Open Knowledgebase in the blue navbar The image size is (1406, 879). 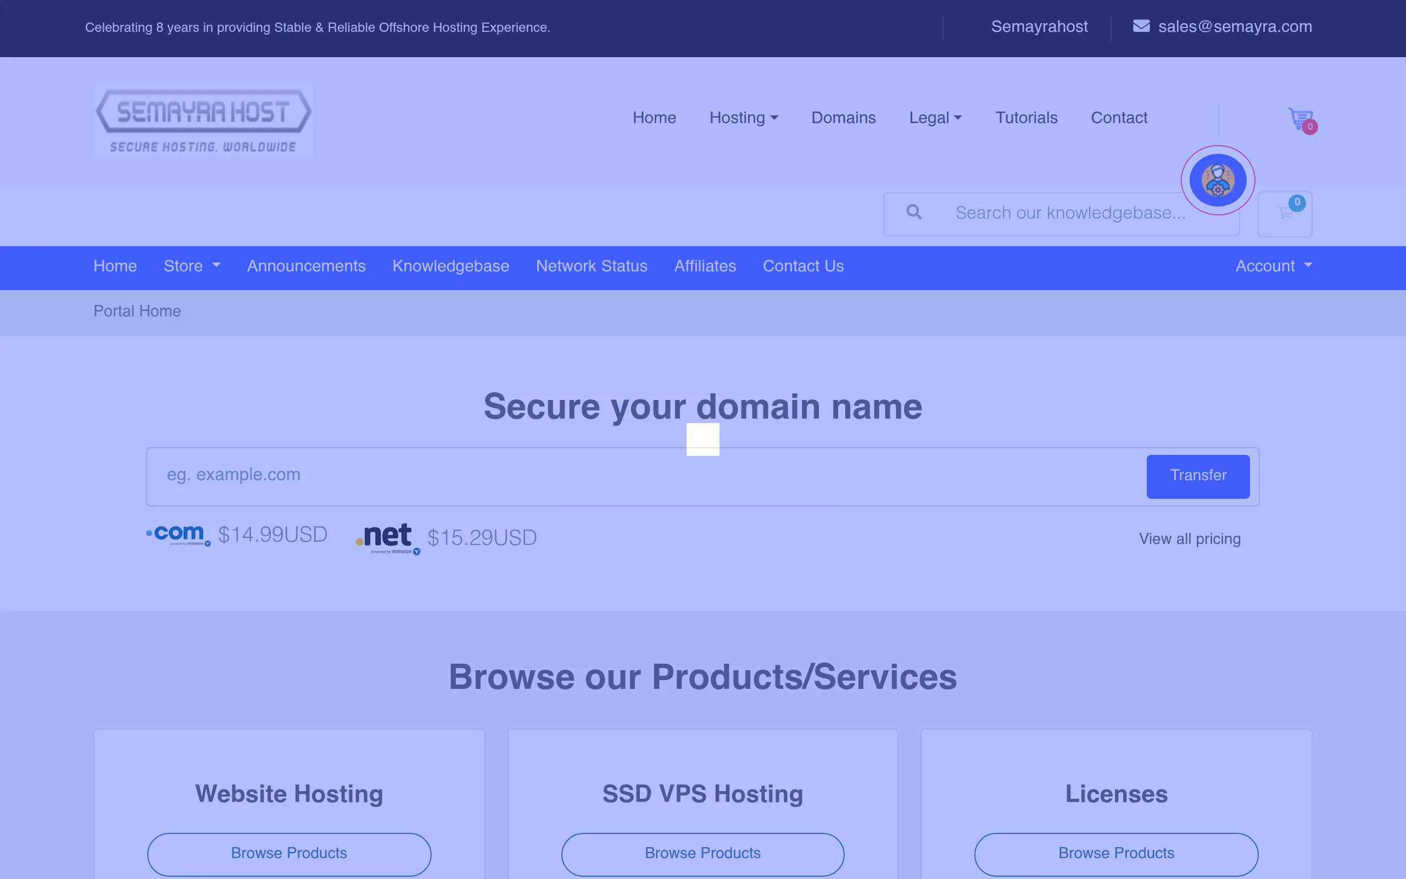pyautogui.click(x=451, y=266)
